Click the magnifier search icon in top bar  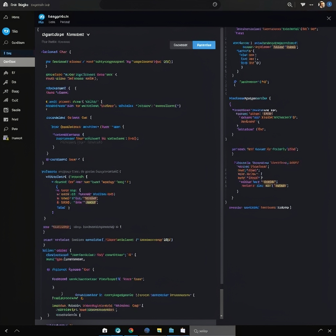pyautogui.click(x=290, y=5)
